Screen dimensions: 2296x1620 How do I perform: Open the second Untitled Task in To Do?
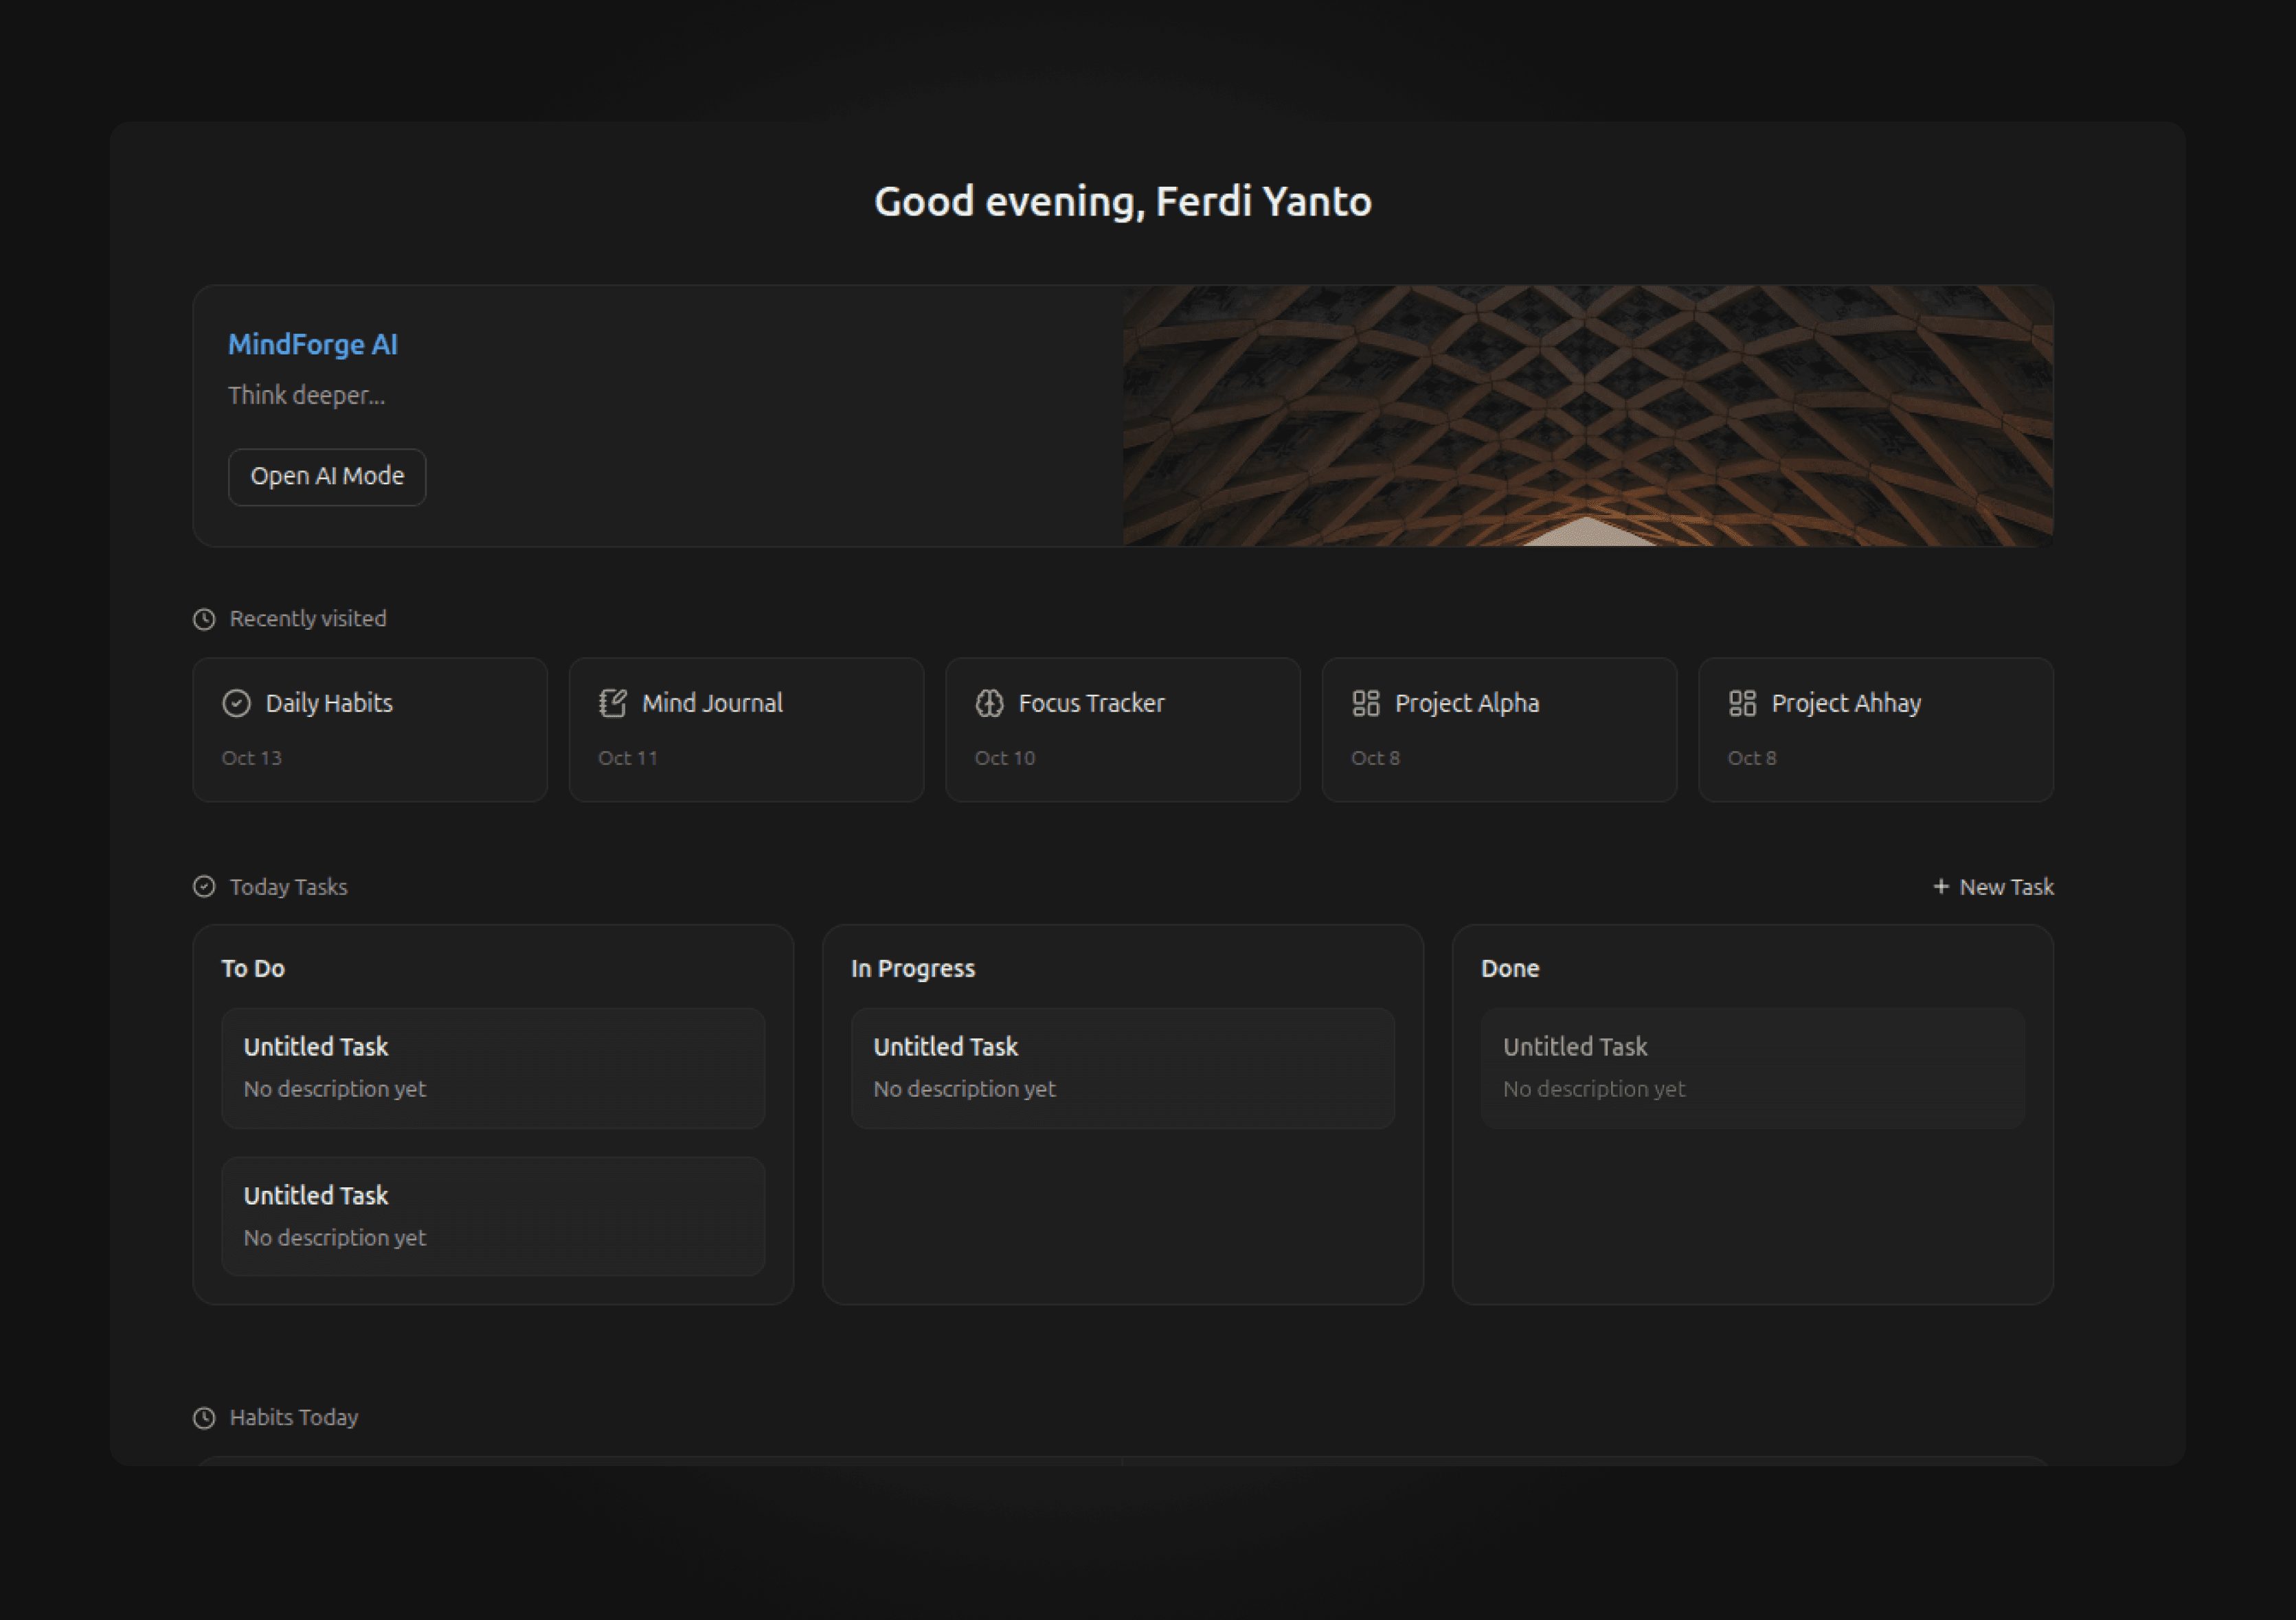coord(493,1216)
